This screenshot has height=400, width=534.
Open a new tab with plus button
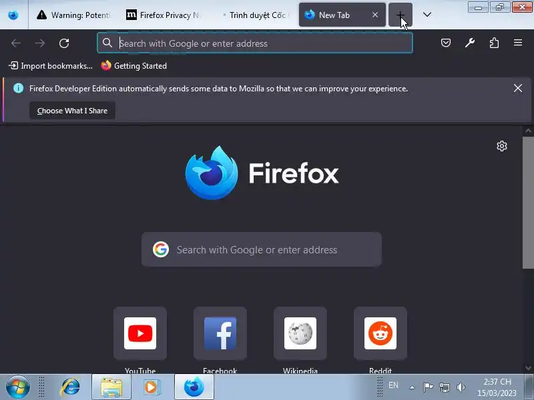400,15
